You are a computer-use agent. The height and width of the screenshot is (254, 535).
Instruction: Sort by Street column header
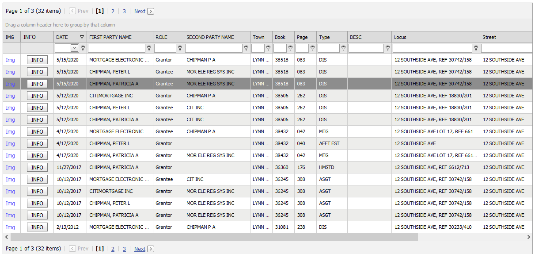(506, 37)
